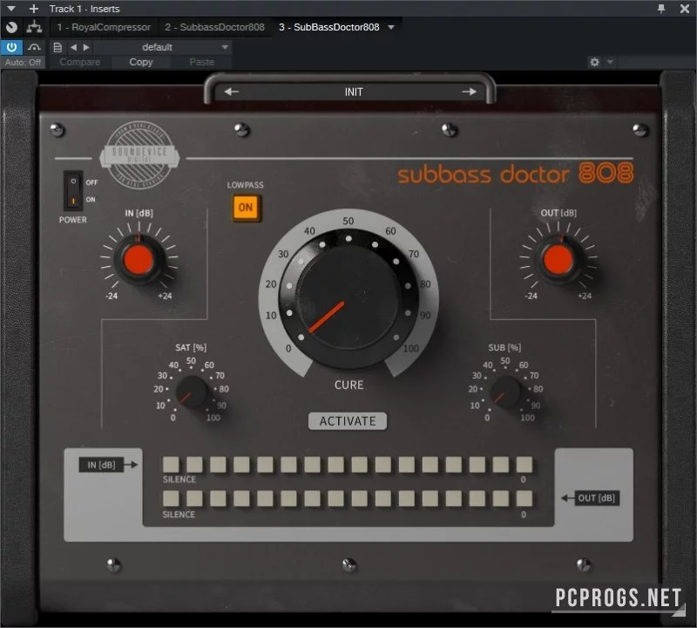Click the INIT preset name display

click(354, 92)
